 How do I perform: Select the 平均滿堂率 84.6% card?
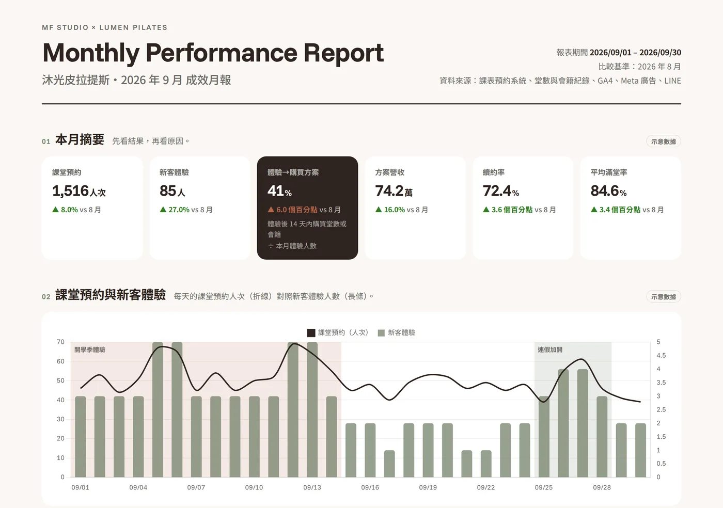click(631, 208)
